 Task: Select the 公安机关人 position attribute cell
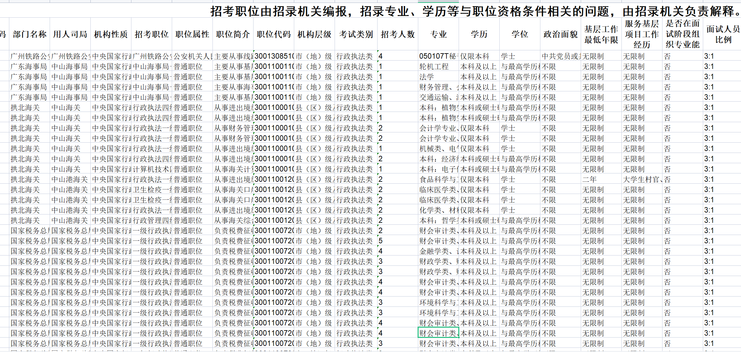192,56
